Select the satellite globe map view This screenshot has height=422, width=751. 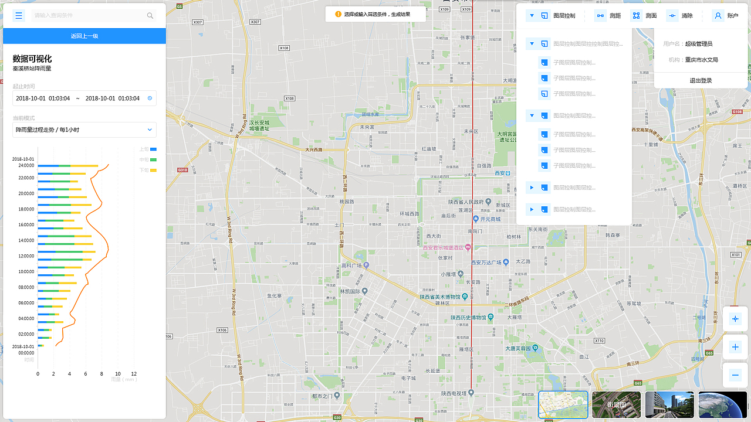point(722,404)
